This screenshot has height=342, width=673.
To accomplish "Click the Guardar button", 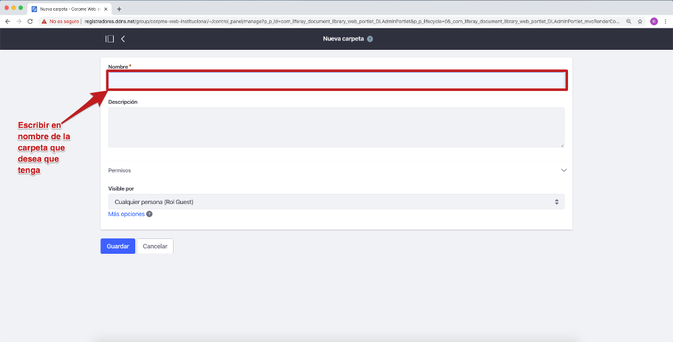I will [118, 246].
